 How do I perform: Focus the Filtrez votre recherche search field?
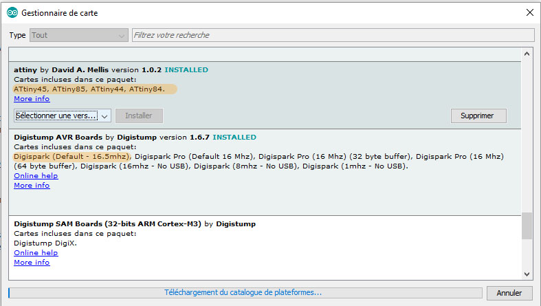click(x=333, y=35)
